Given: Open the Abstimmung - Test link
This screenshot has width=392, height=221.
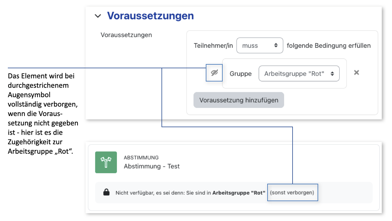Looking at the screenshot, I should point(152,166).
